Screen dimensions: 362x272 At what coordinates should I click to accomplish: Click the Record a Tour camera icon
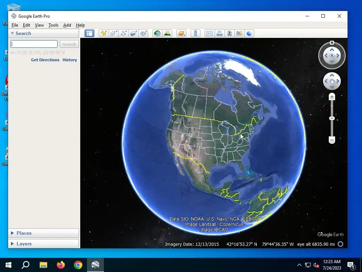(x=144, y=33)
